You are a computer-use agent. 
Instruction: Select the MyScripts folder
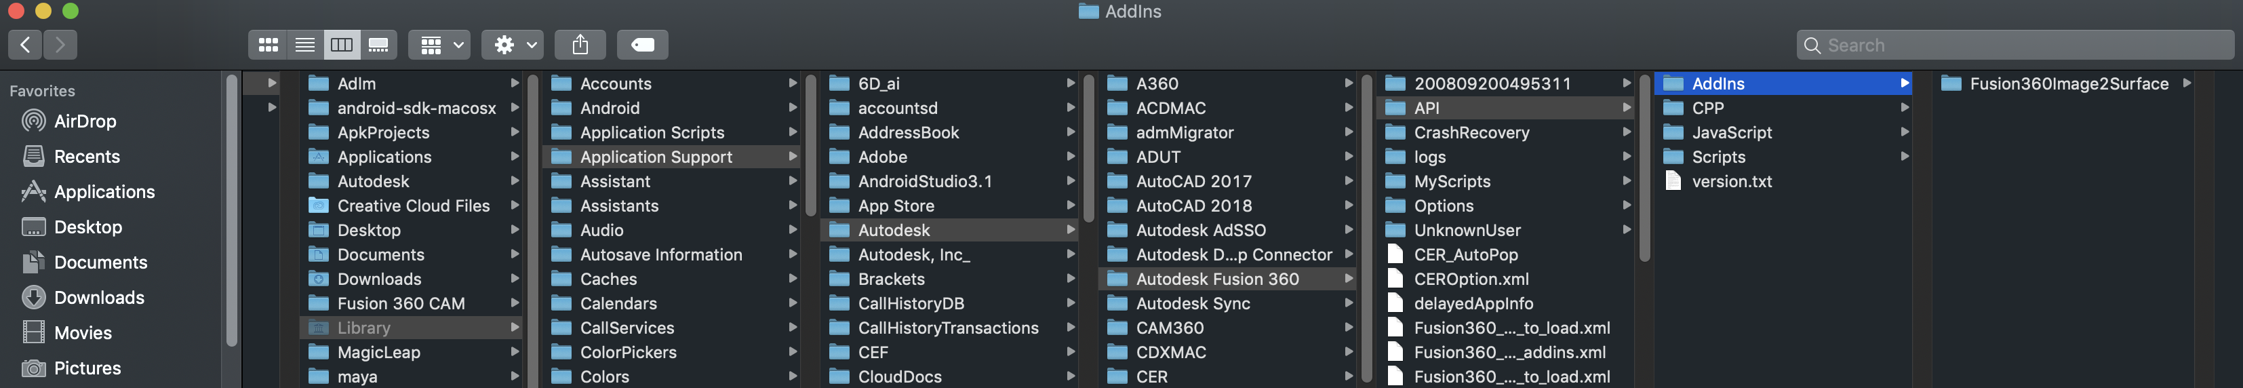click(1505, 181)
